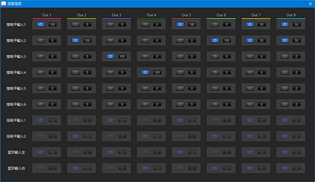Click power icon for 高电平输入2 on Out 6

pos(215,41)
